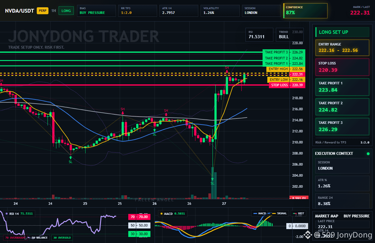The width and height of the screenshot is (375, 243).
Task: Click the RSI 70.00 level label
Action: [x=139, y=217]
